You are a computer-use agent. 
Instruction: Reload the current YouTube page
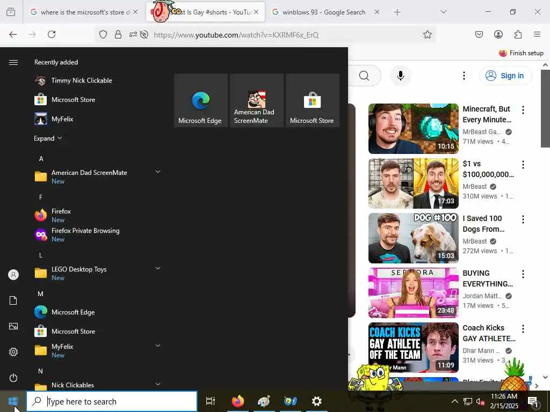pyautogui.click(x=52, y=34)
